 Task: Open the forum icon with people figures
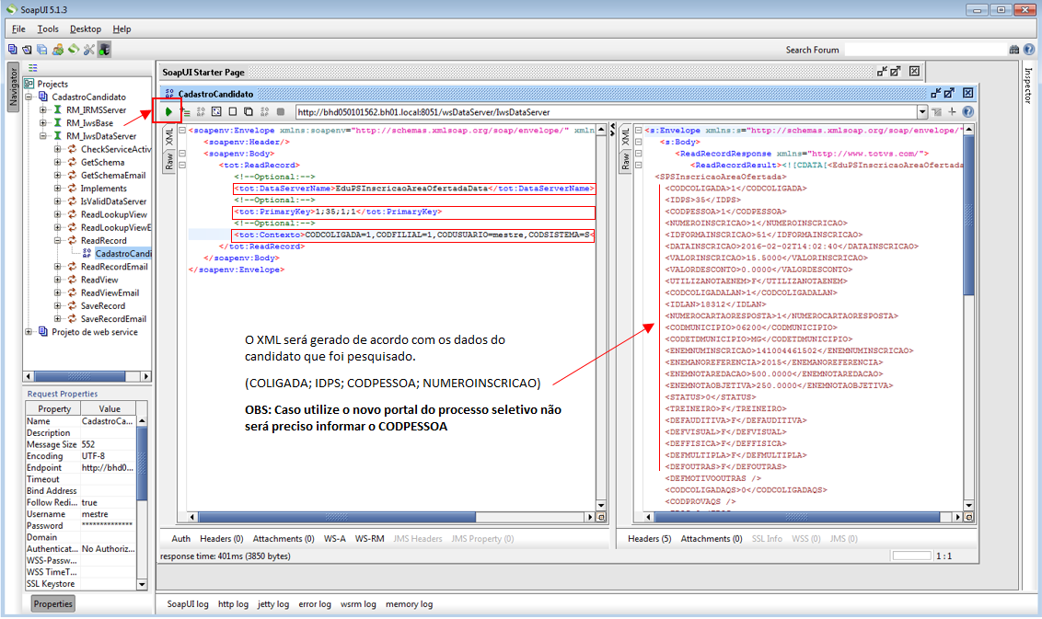coord(58,49)
